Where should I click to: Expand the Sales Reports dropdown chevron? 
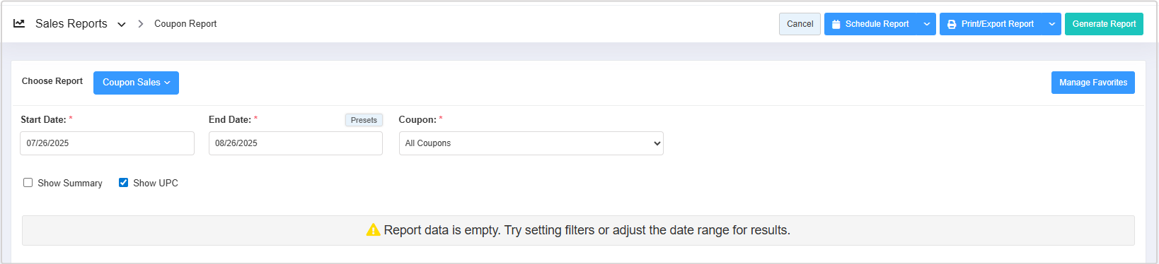(x=122, y=24)
